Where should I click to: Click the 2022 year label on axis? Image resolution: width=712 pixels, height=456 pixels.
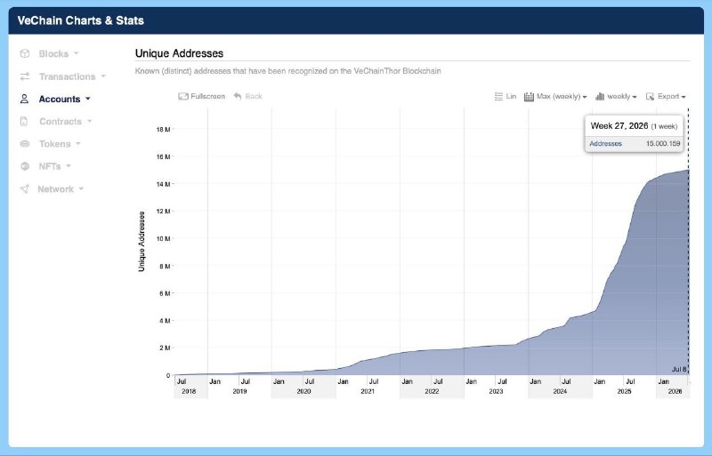coord(432,391)
